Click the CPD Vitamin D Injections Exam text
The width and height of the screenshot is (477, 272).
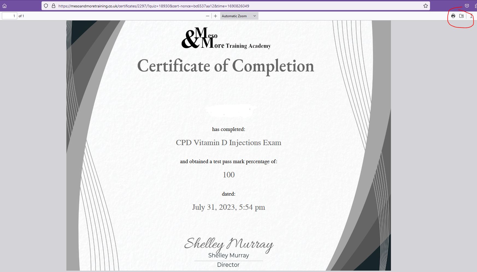click(228, 143)
